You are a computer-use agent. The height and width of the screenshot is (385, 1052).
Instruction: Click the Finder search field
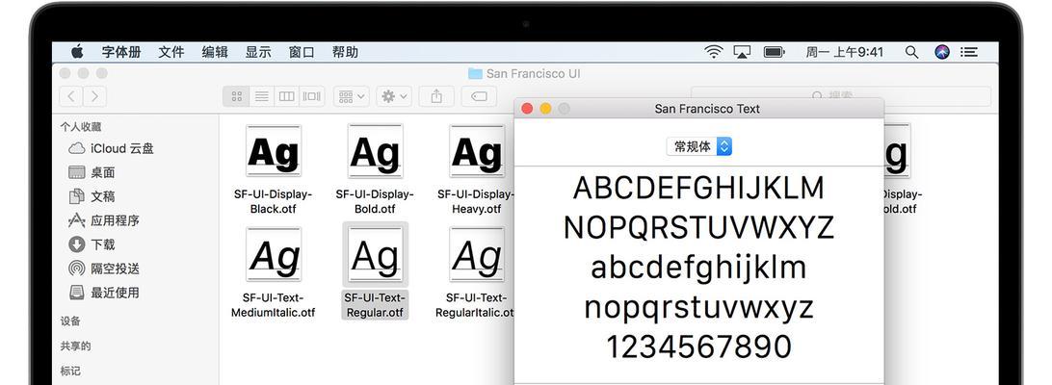point(841,96)
